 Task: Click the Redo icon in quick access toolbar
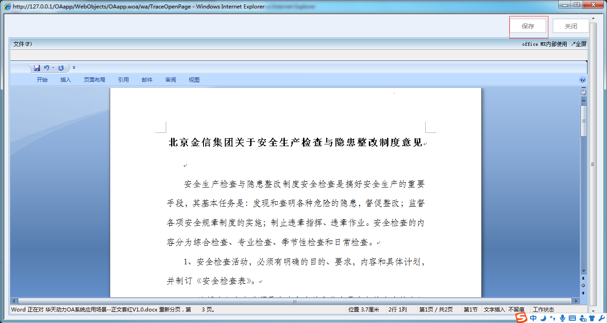pos(60,68)
